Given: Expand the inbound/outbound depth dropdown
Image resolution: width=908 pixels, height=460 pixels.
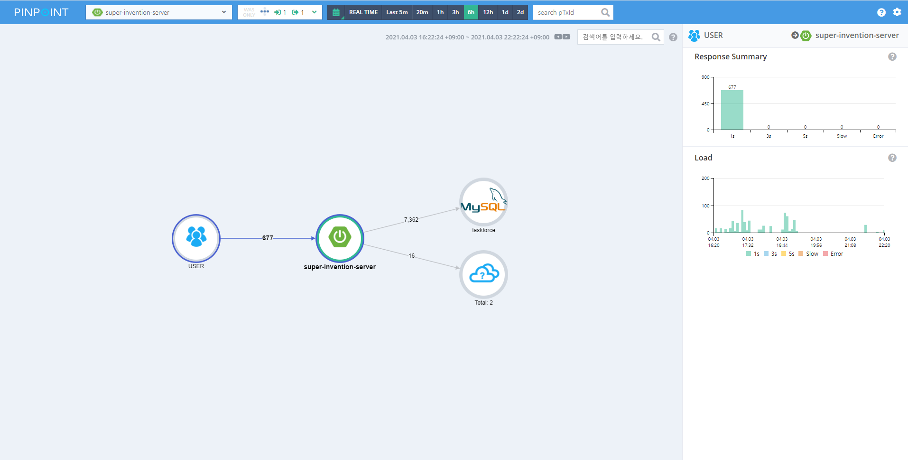Looking at the screenshot, I should [x=314, y=12].
